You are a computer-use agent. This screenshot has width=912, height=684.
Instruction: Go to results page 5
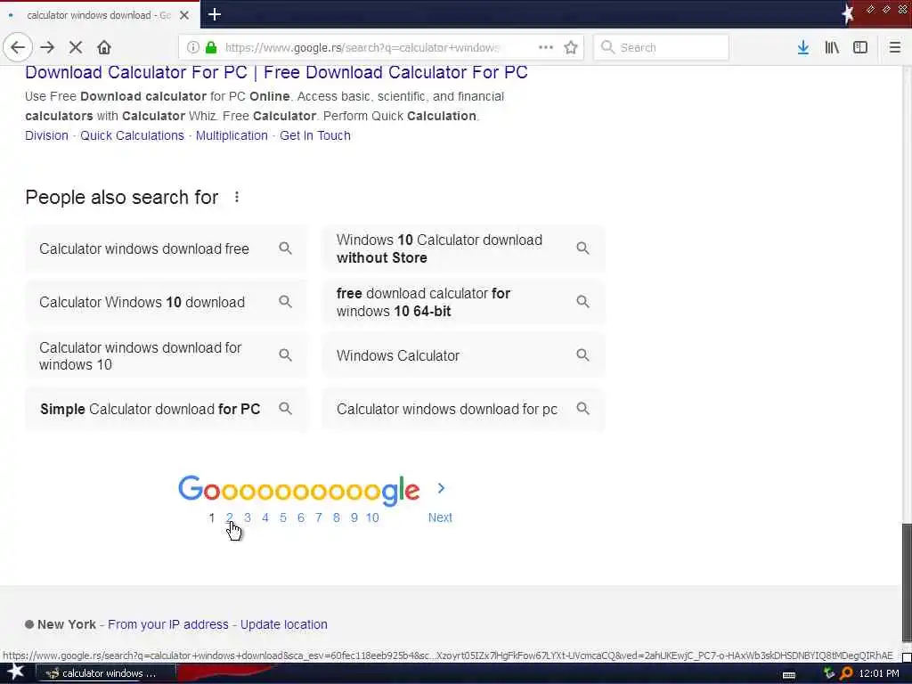pos(282,517)
